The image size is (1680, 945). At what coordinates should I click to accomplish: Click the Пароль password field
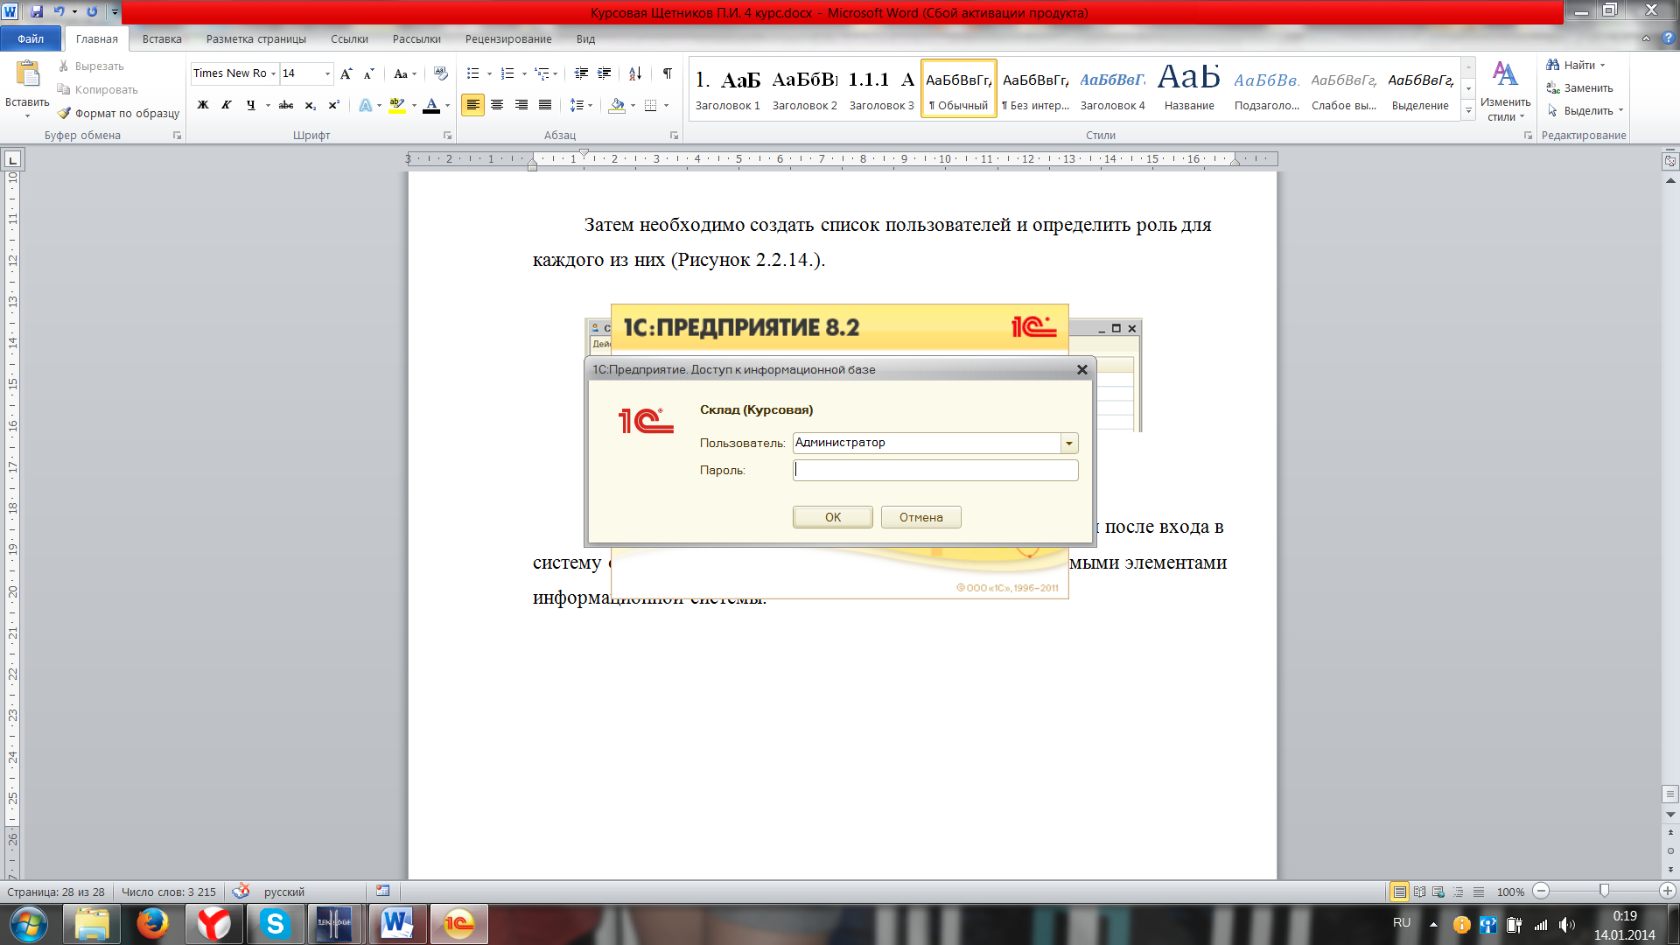934,471
